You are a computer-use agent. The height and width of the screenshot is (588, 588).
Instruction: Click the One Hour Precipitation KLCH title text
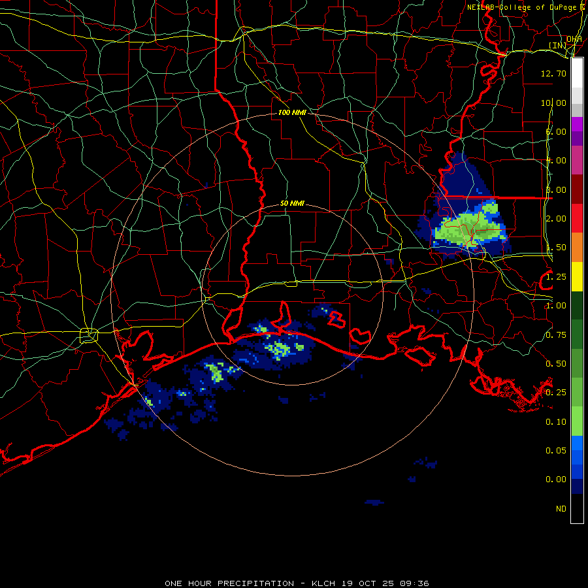pos(250,583)
